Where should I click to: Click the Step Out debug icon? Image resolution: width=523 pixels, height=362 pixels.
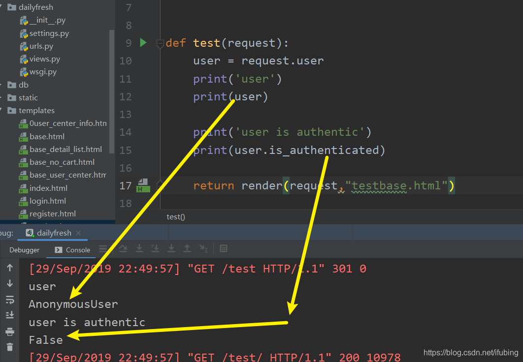pyautogui.click(x=187, y=248)
